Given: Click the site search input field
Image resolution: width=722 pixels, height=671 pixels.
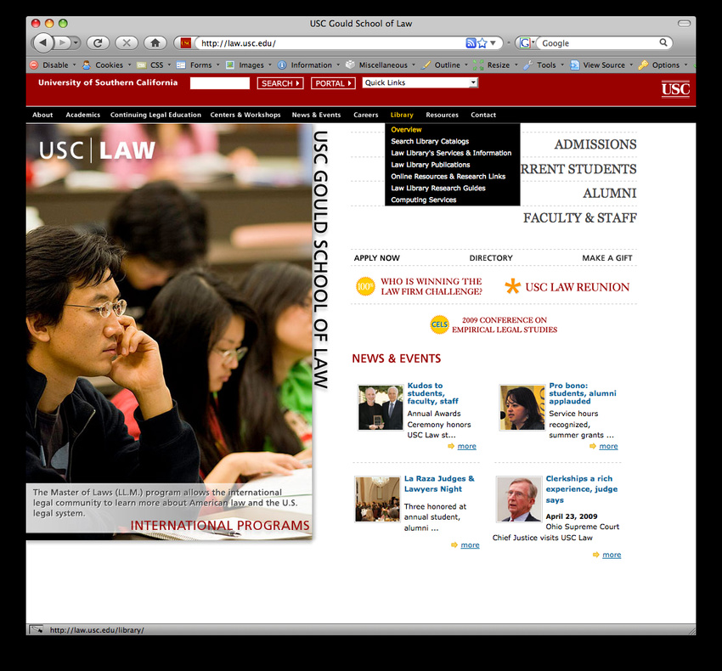Looking at the screenshot, I should click(220, 83).
